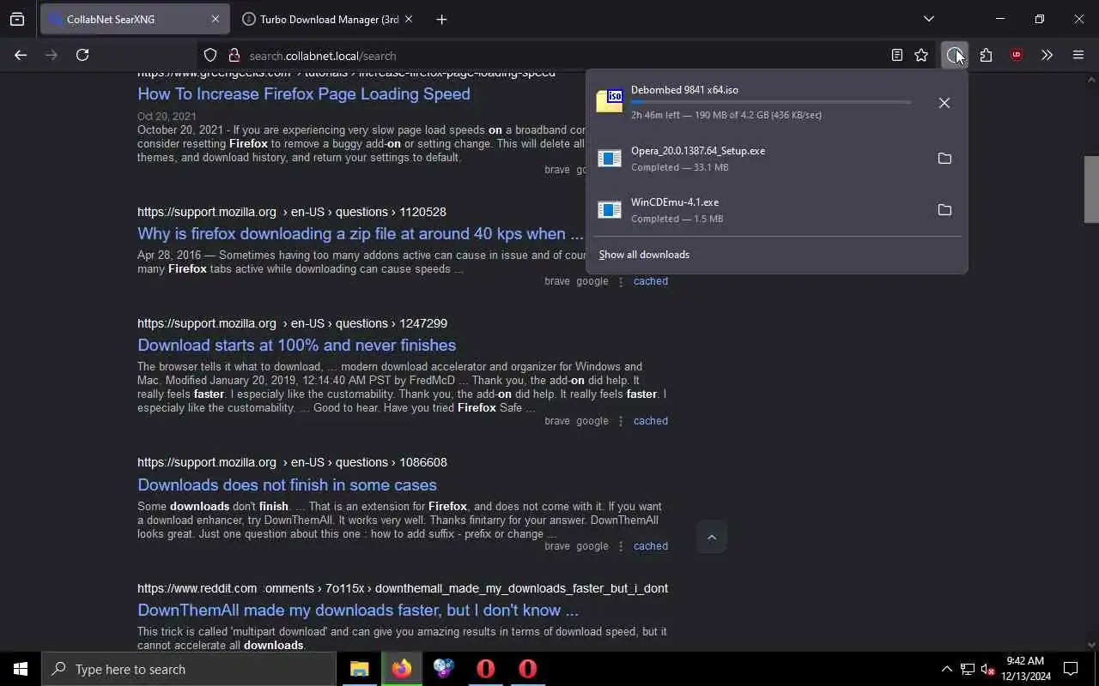Screen dimensions: 1099x686
Task: Cancel the Debombed 9841 x64.iso download
Action: (x=944, y=103)
